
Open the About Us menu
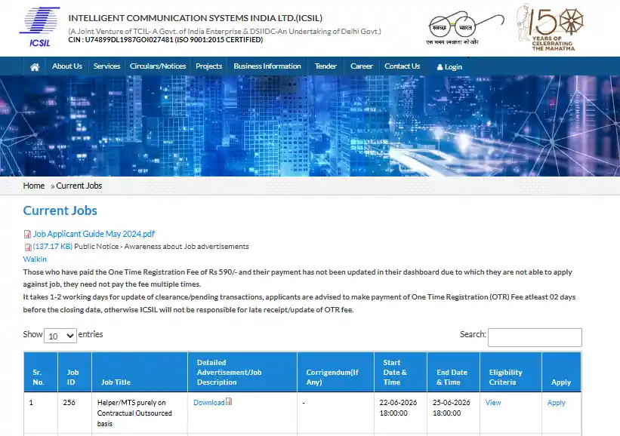(67, 66)
